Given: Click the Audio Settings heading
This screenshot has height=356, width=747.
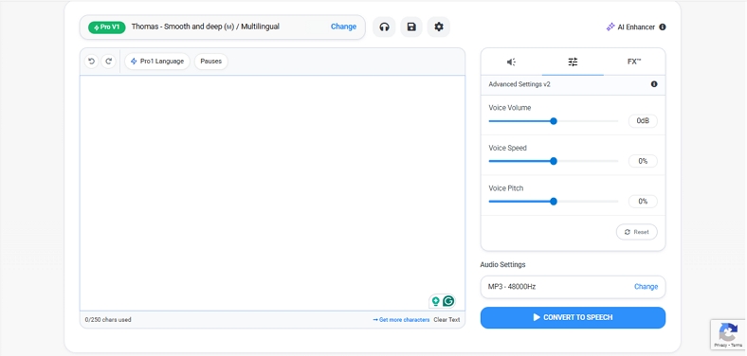Looking at the screenshot, I should (x=502, y=264).
